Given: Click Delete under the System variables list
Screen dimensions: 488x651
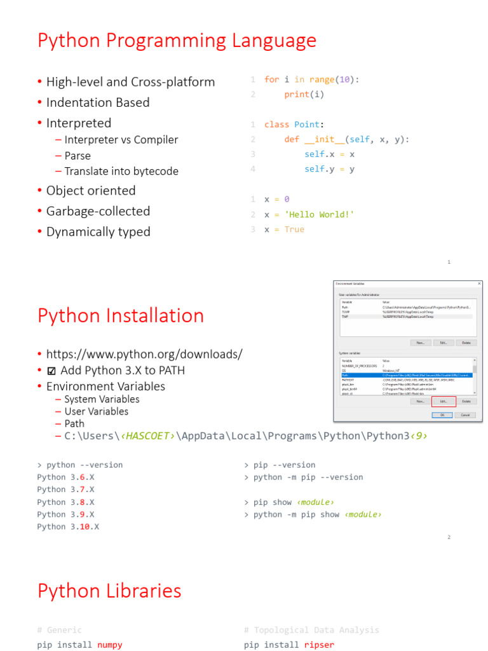Looking at the screenshot, I should [x=466, y=401].
